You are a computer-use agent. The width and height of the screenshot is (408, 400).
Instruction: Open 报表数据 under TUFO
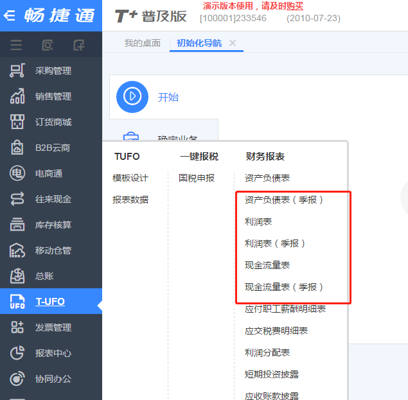[130, 200]
